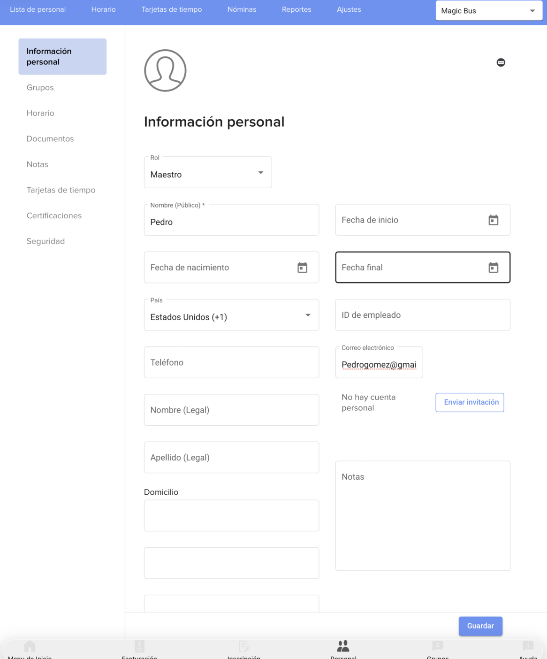The image size is (547, 659).
Task: Click the Enviar invitación button
Action: (470, 402)
